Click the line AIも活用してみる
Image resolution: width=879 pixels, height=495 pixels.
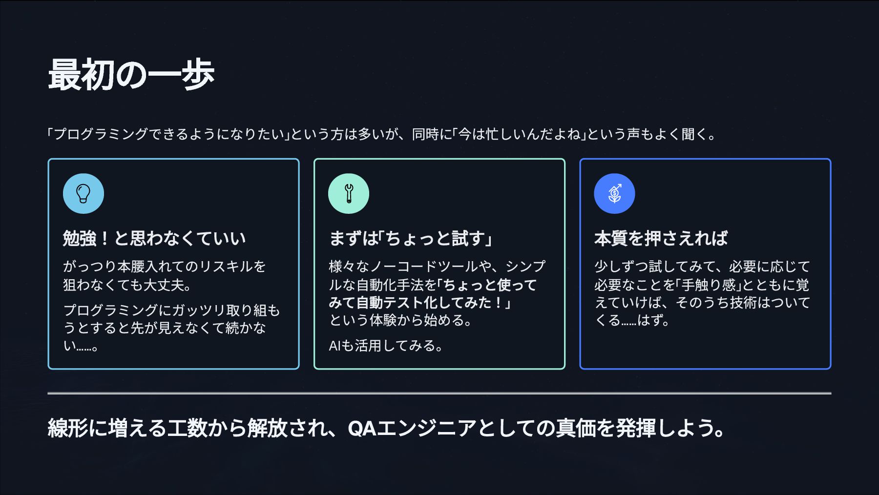point(386,346)
